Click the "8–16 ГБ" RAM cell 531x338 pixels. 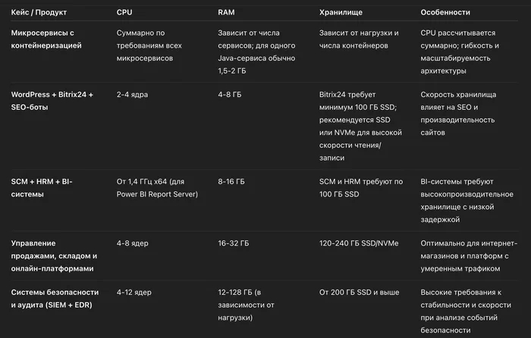tap(231, 182)
